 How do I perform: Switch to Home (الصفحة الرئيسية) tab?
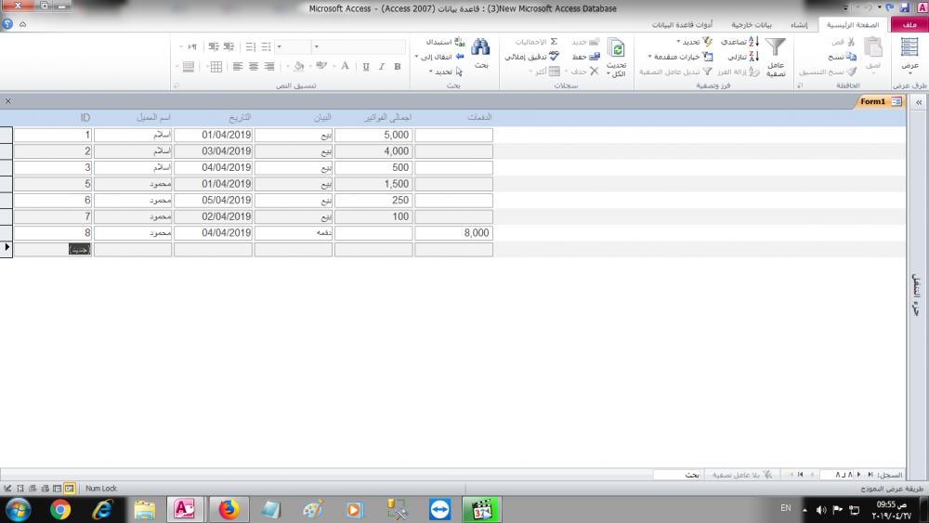[x=853, y=24]
